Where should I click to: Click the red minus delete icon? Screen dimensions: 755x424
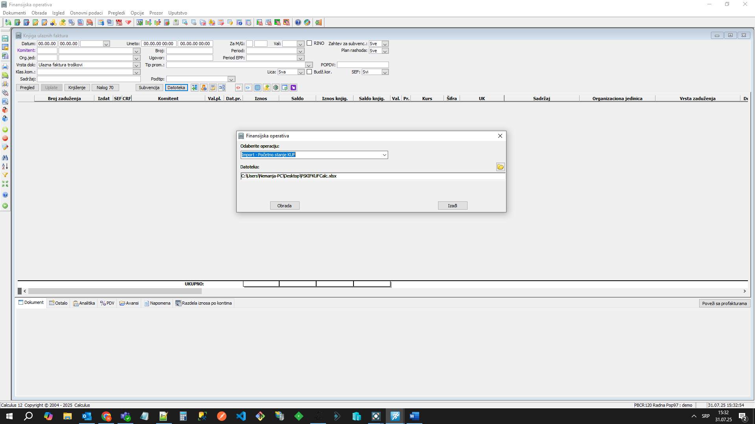(x=5, y=138)
